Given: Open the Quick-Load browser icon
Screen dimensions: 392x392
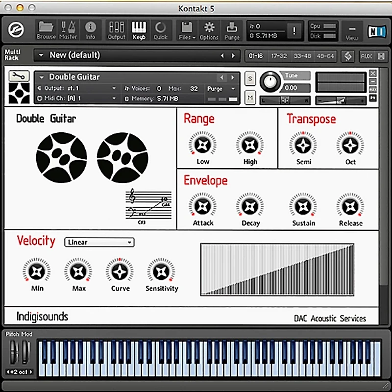Looking at the screenshot, I should click(160, 29).
